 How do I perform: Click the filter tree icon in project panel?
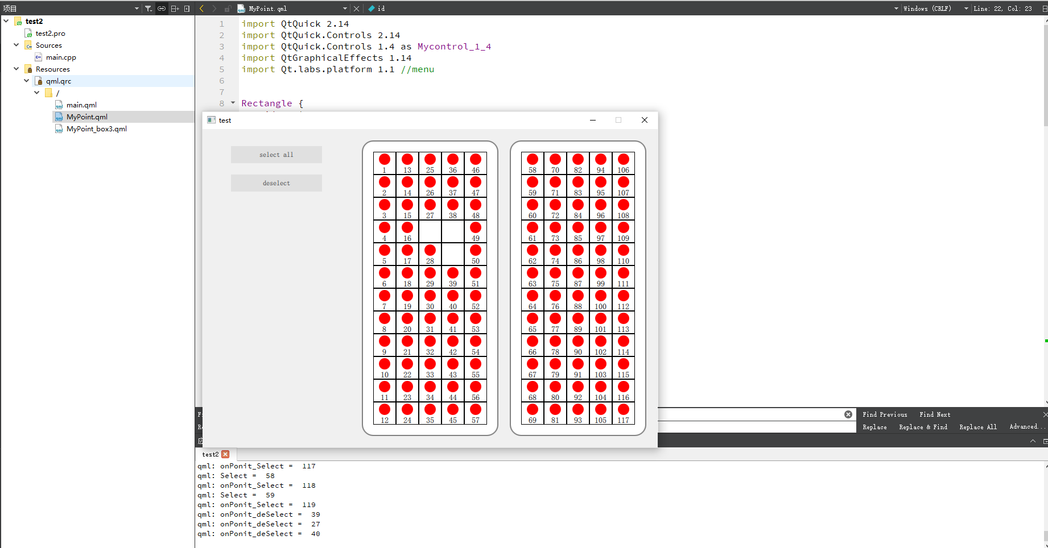click(x=148, y=9)
